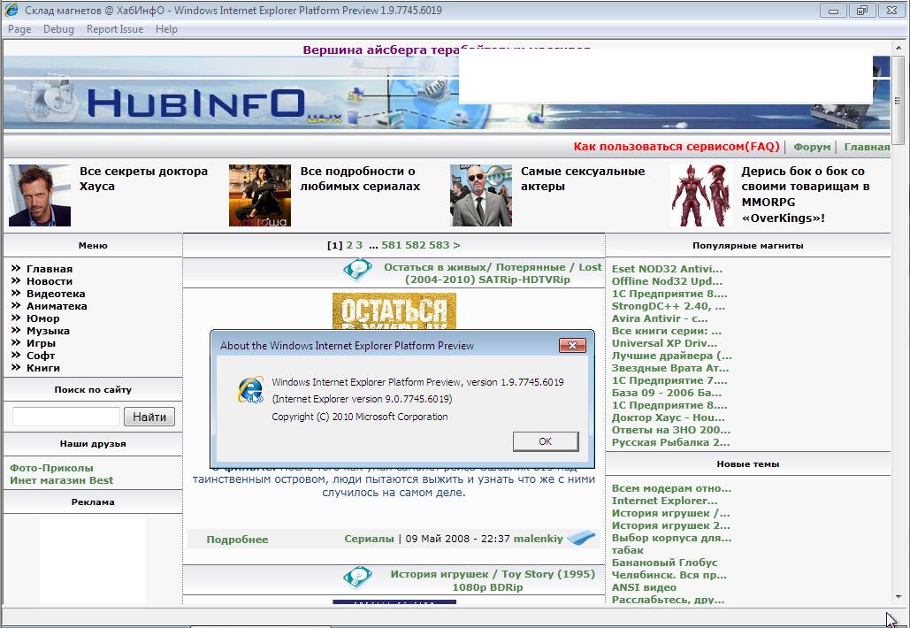Screen dimensions: 910x628
Task: Click Internet Explorer logo in About dialog
Action: click(x=250, y=390)
